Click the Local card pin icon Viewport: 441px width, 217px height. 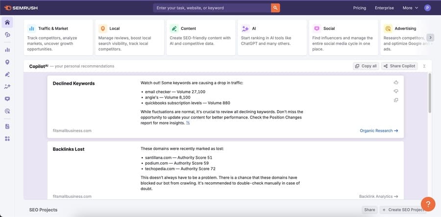point(103,28)
